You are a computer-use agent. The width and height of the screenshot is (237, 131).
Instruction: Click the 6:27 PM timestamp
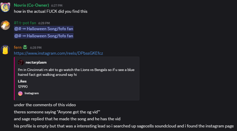(57, 6)
